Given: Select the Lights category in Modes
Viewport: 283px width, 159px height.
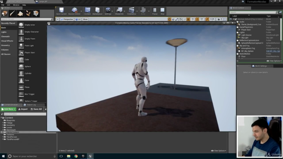Looking at the screenshot, I should pyautogui.click(x=4, y=32).
